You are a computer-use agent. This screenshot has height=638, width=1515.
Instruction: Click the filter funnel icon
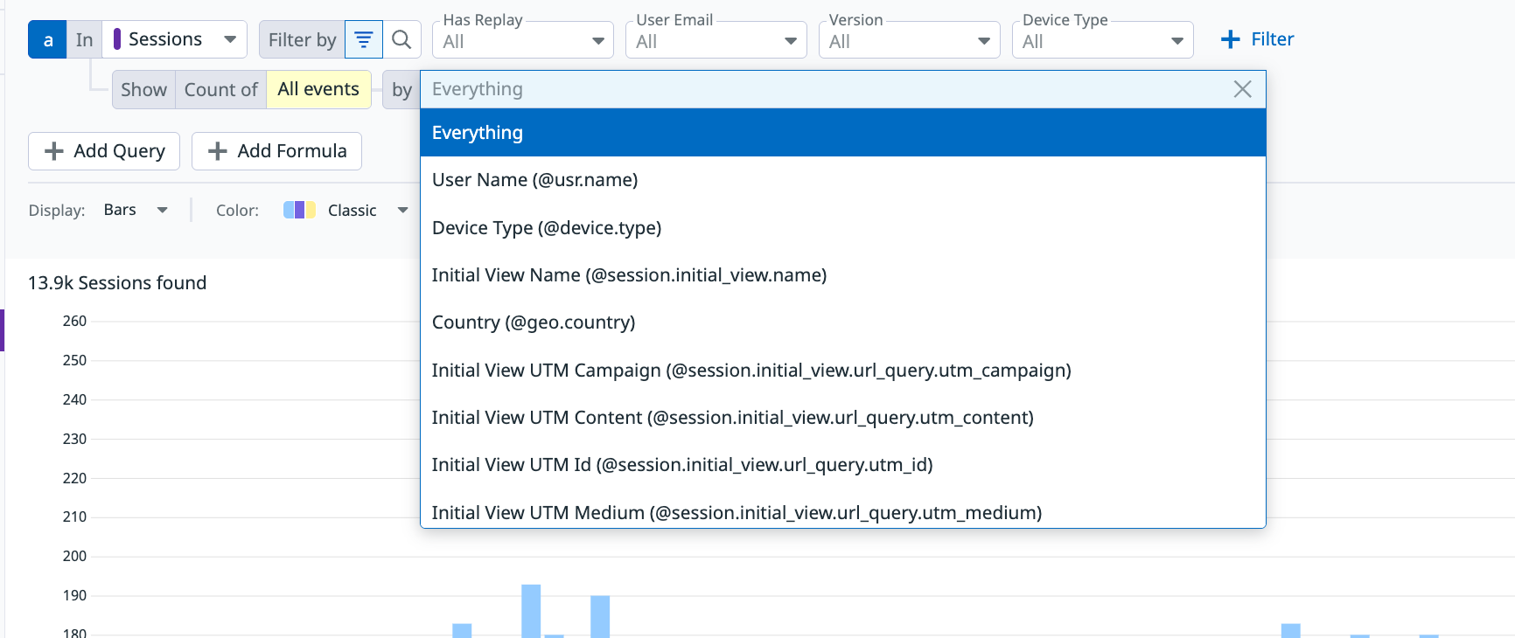364,39
